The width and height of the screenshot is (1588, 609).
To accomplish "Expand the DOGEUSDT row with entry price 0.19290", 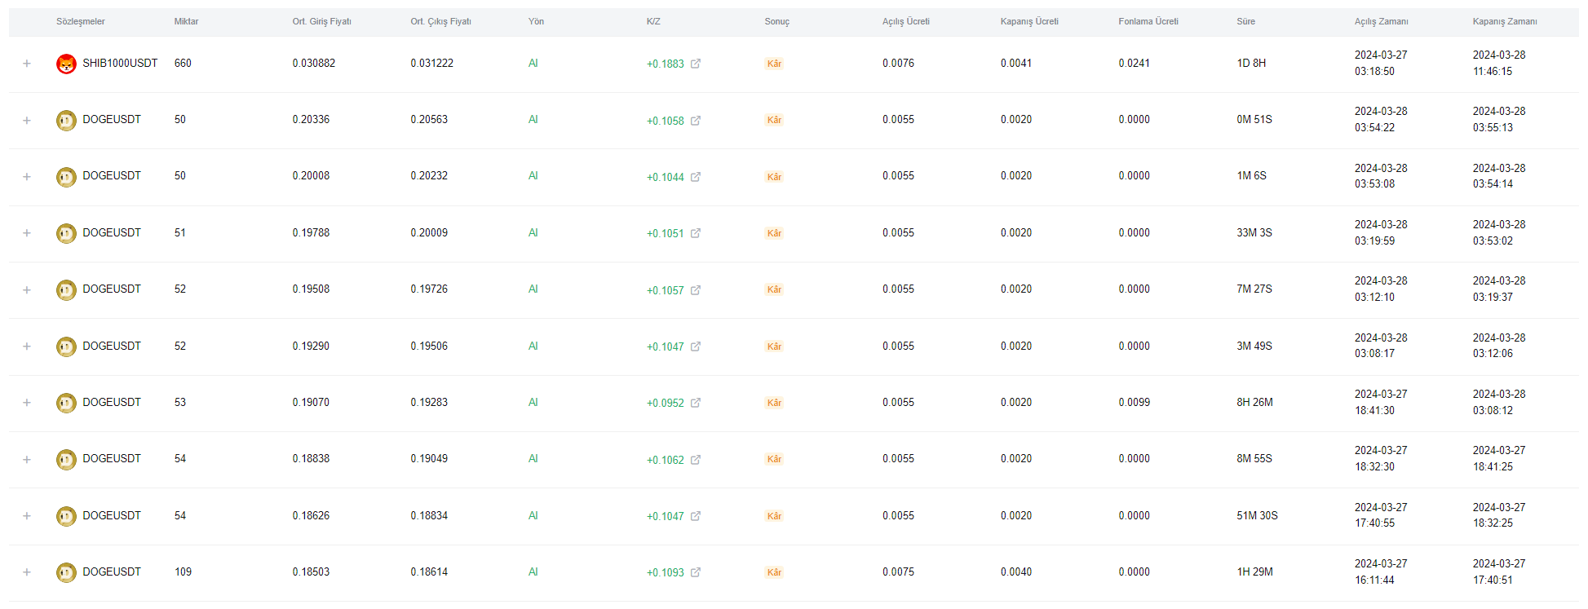I will pyautogui.click(x=27, y=346).
